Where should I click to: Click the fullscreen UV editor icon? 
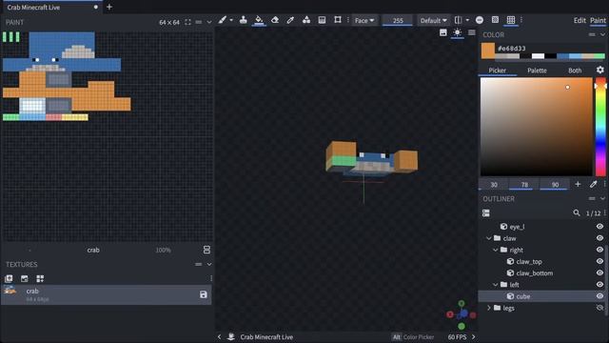coord(188,22)
